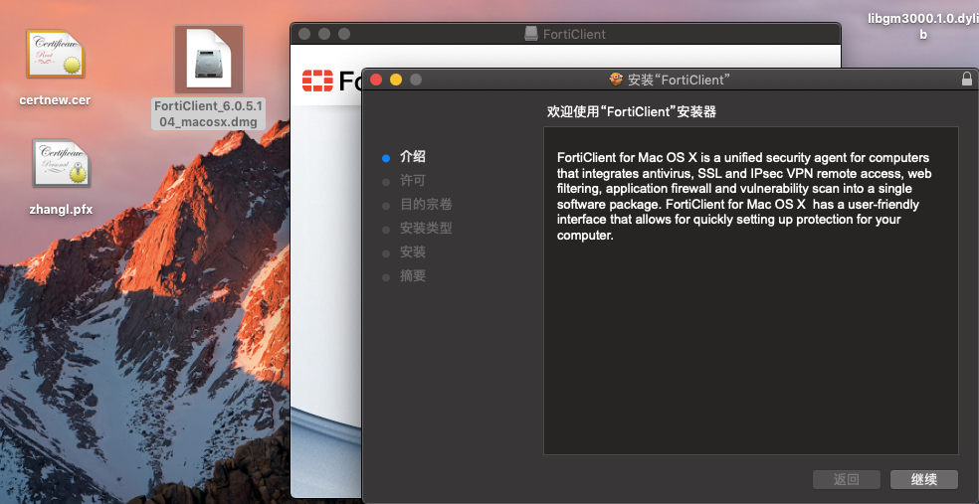
Task: Select the 安装类型 installation type step
Action: tap(426, 229)
